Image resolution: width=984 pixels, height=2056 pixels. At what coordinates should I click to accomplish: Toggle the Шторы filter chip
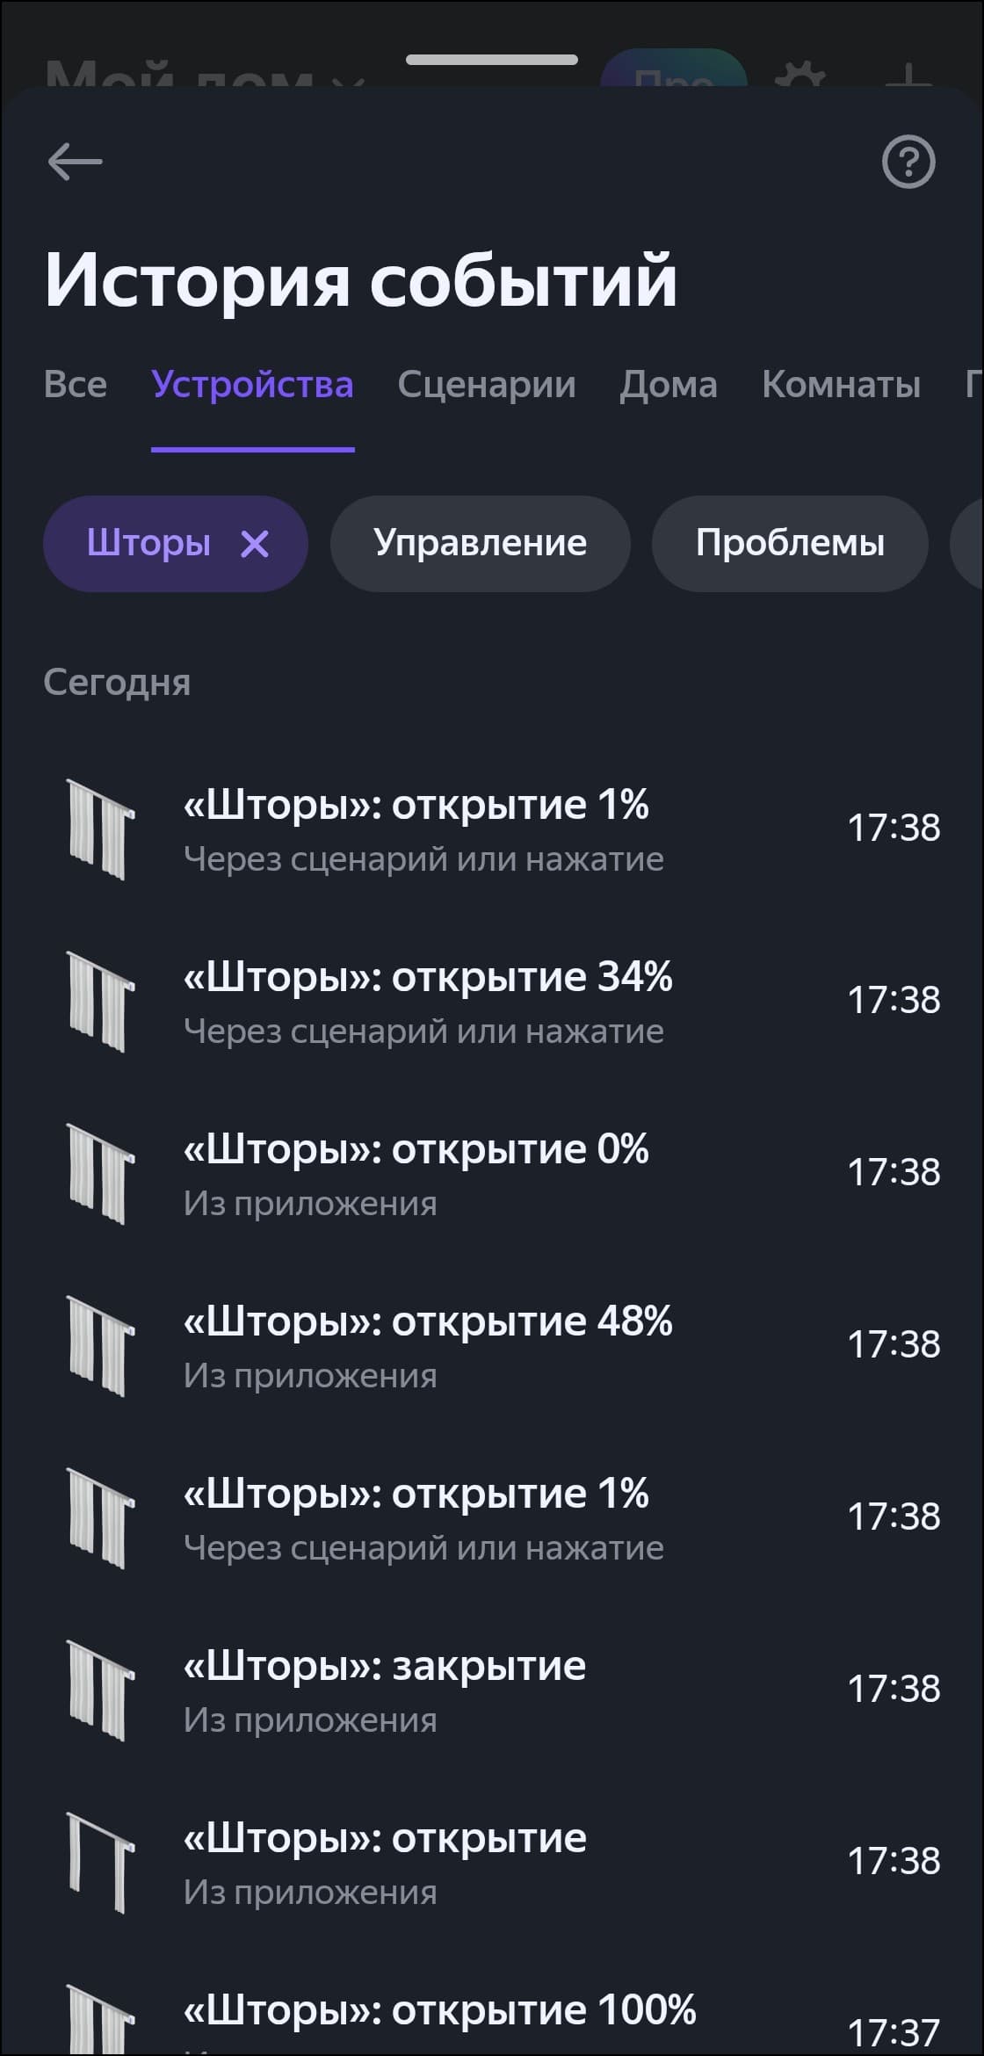click(148, 544)
